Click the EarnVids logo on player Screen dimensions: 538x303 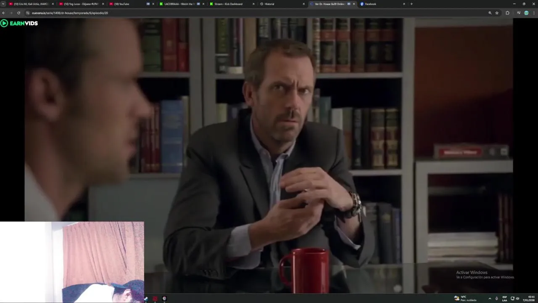pos(19,23)
